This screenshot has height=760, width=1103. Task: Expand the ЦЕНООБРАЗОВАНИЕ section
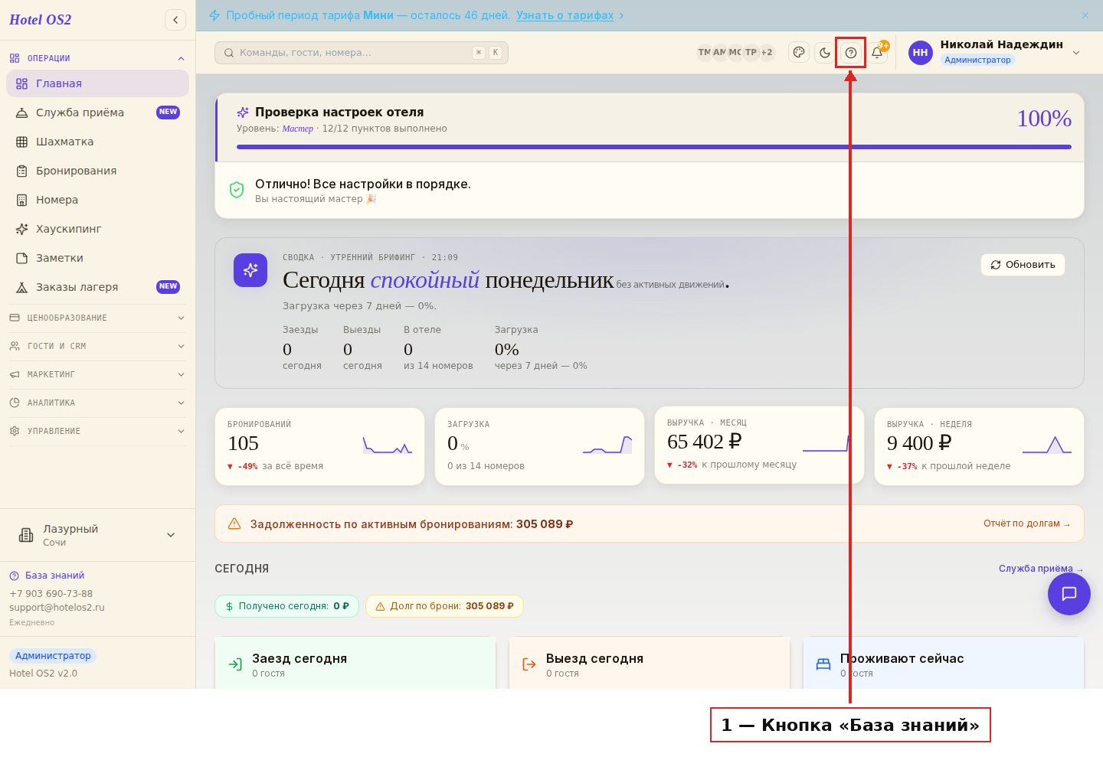[x=97, y=318]
